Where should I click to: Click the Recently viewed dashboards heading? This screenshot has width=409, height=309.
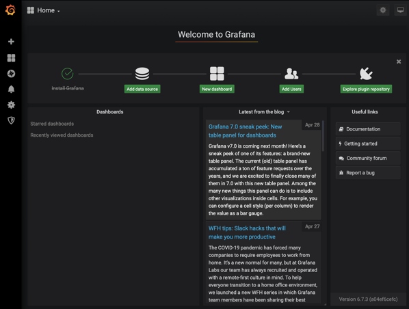click(62, 135)
